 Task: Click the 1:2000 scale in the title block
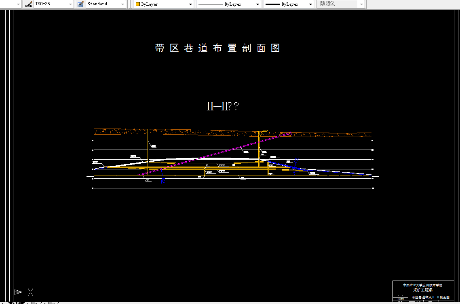(401, 298)
